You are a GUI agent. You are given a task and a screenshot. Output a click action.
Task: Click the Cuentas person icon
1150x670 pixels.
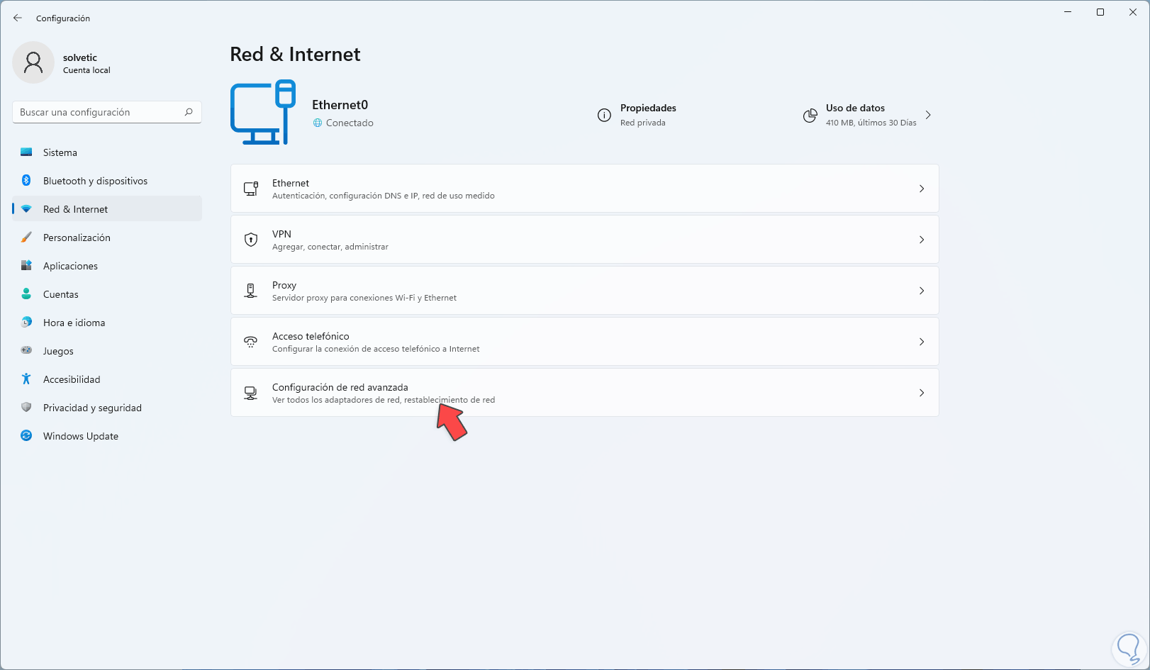26,294
